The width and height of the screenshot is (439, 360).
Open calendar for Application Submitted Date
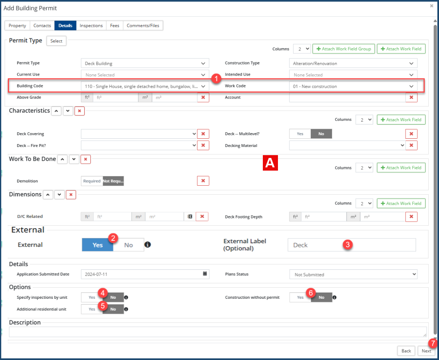coord(205,274)
